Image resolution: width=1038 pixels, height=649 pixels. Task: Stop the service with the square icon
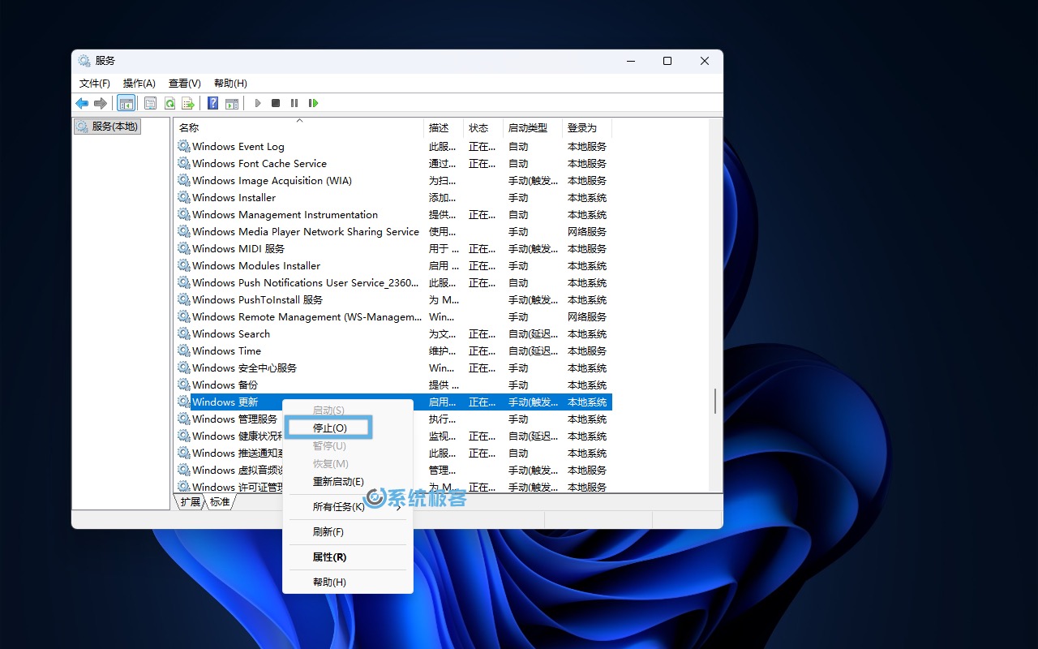276,103
